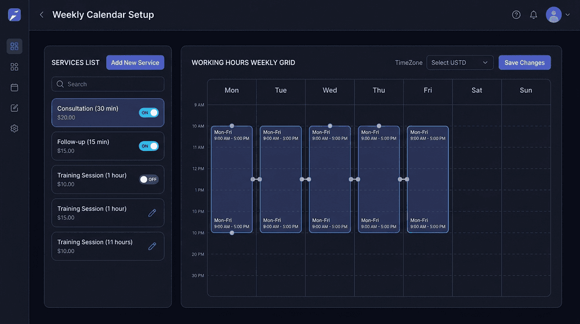
Task: Click the user avatar picture
Action: pyautogui.click(x=554, y=15)
